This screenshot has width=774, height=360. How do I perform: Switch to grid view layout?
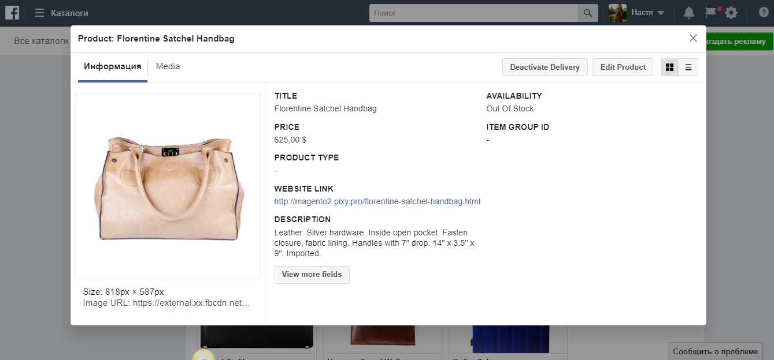(x=670, y=67)
